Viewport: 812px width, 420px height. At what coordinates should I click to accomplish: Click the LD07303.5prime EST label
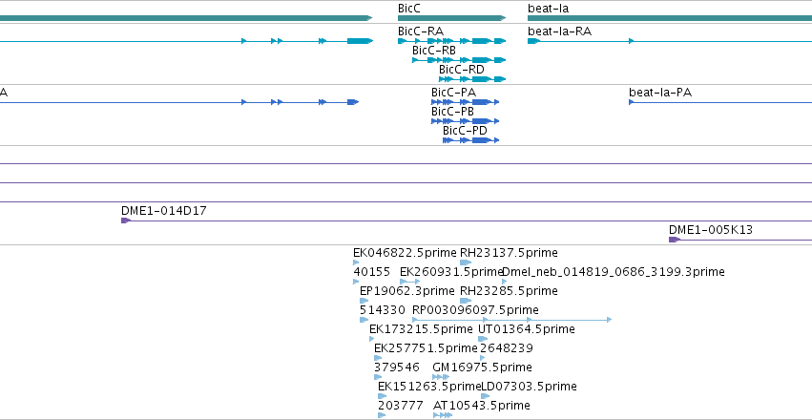529,387
